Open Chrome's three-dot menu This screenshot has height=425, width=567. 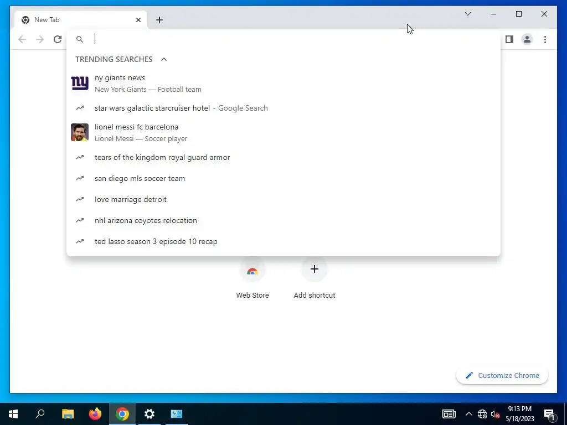pyautogui.click(x=545, y=39)
